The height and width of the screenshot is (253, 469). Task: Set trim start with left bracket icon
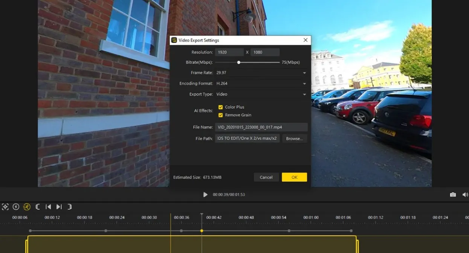point(38,207)
